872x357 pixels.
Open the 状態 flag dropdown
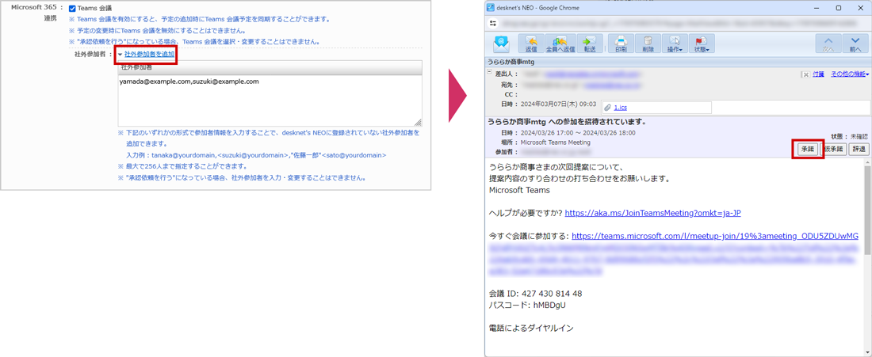701,44
